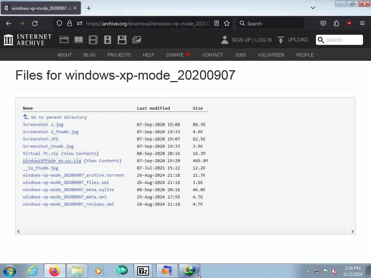371x278 pixels.
Task: Open the ABOUT menu item
Action: [64, 55]
